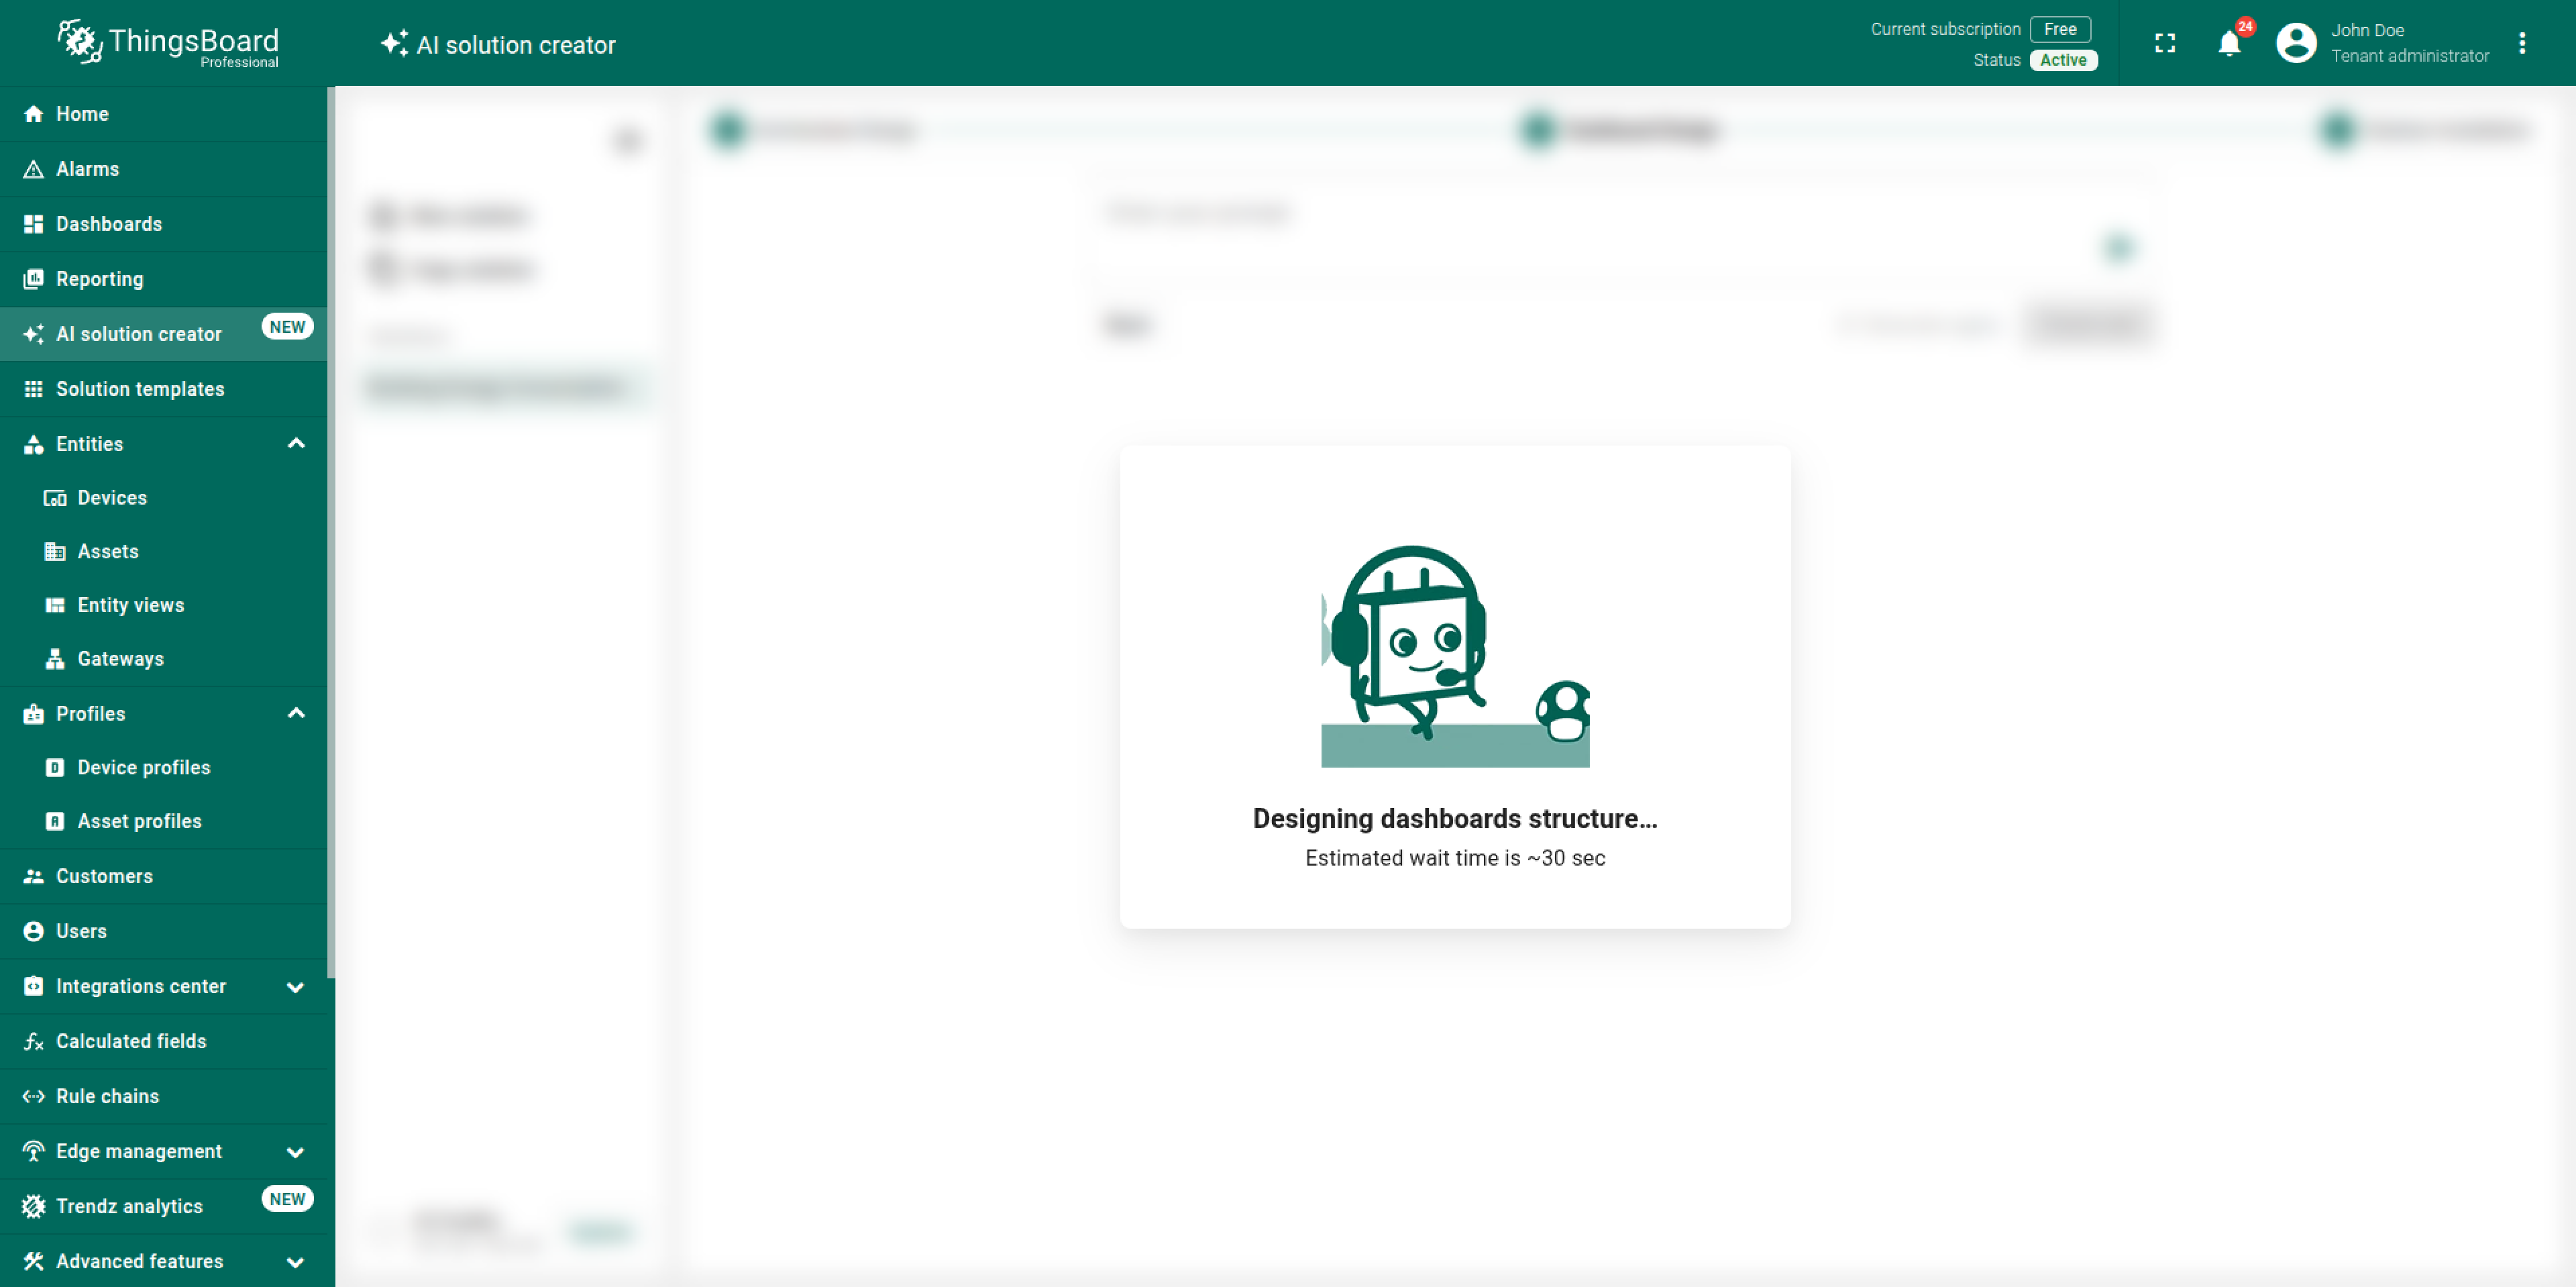The width and height of the screenshot is (2576, 1287).
Task: Open the three-dot user menu
Action: coord(2521,43)
